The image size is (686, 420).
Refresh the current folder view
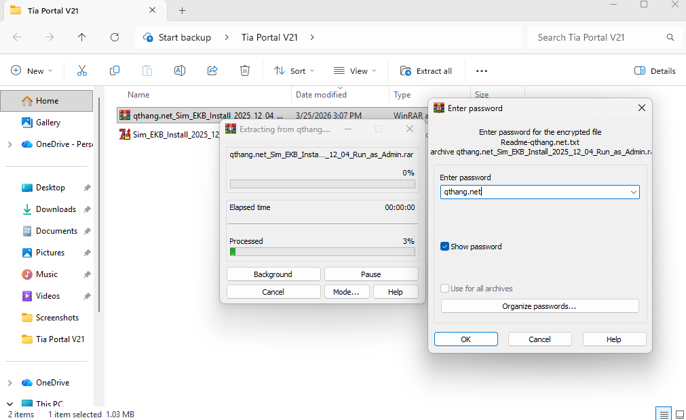tap(115, 37)
